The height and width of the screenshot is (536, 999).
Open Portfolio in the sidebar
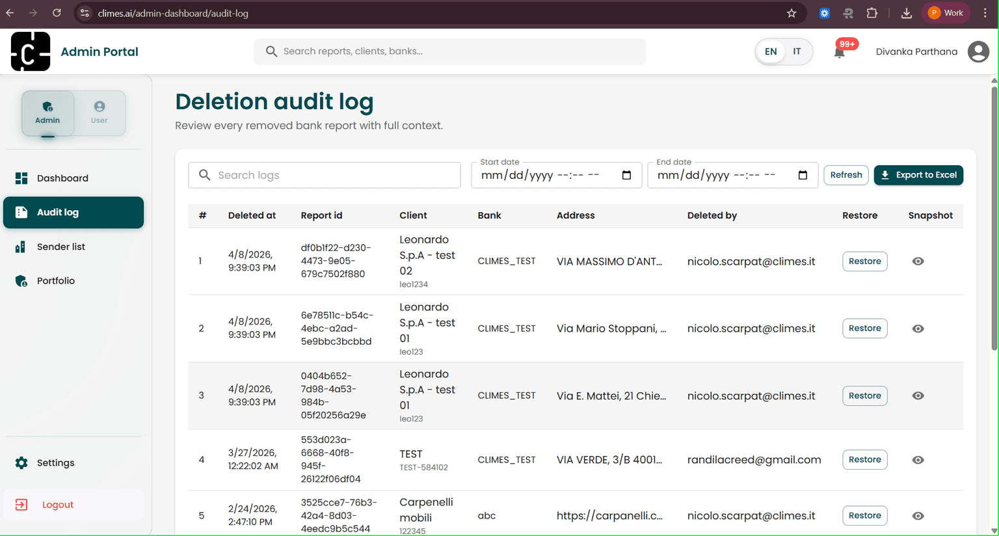(x=73, y=281)
